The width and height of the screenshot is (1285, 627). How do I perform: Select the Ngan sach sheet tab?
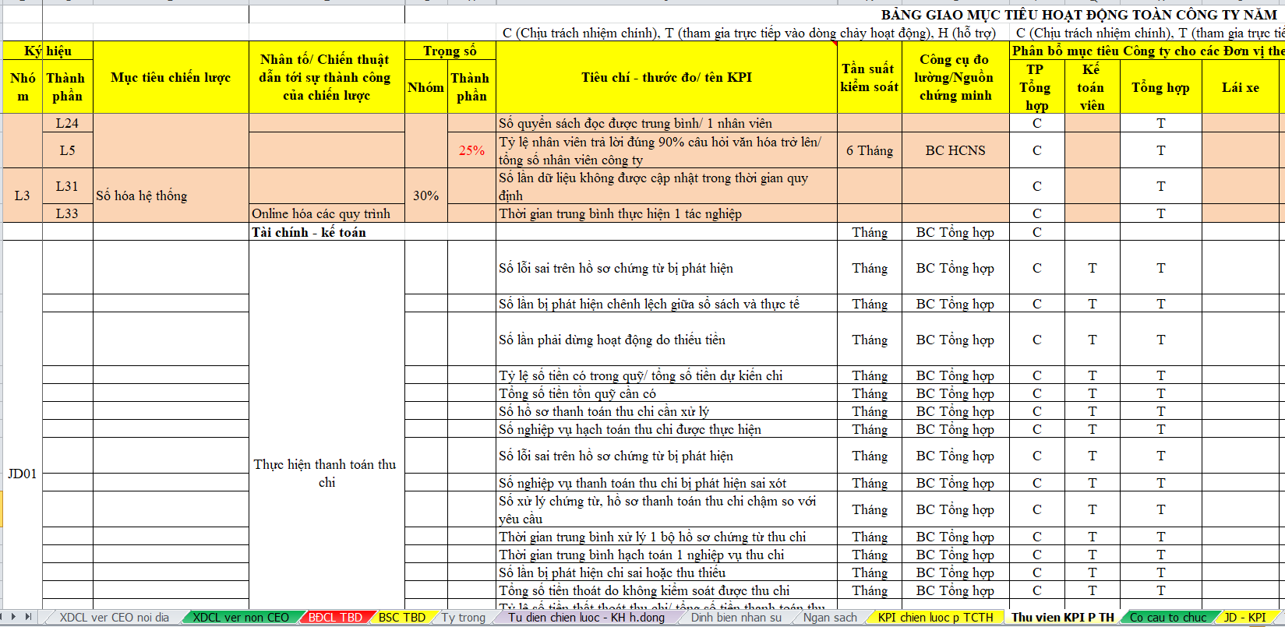point(830,618)
